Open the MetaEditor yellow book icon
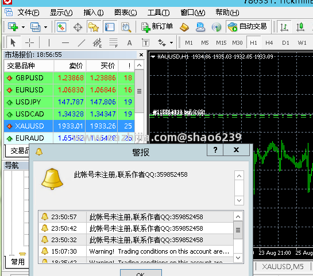 point(184,27)
